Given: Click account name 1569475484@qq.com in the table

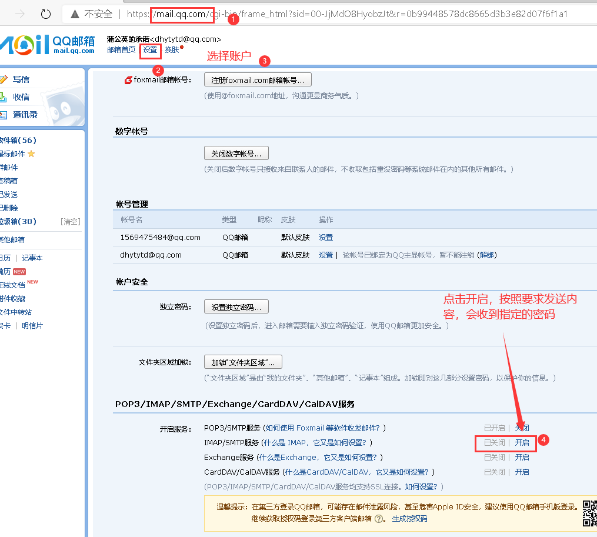Looking at the screenshot, I should click(161, 237).
